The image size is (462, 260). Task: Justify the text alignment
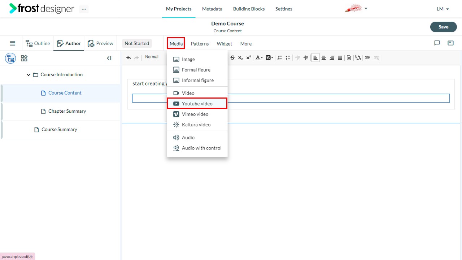tap(340, 58)
